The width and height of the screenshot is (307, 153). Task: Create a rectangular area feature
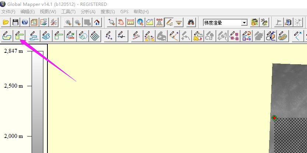(19, 36)
